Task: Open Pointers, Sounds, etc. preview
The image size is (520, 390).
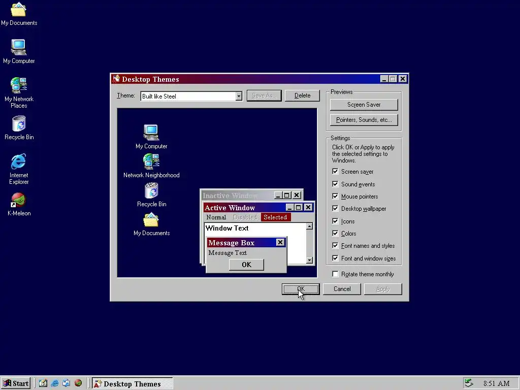Action: [364, 120]
